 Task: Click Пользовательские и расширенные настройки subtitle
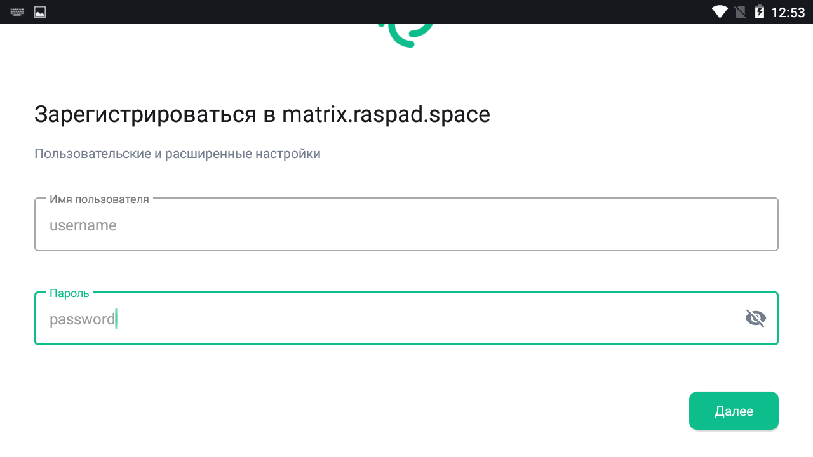(177, 154)
